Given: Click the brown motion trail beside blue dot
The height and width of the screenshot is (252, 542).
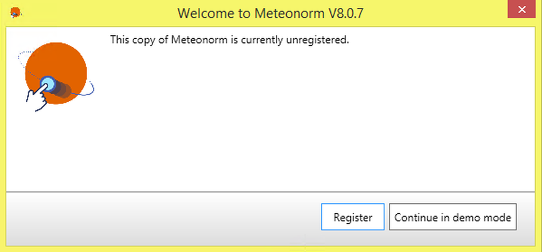Looking at the screenshot, I should 63,90.
